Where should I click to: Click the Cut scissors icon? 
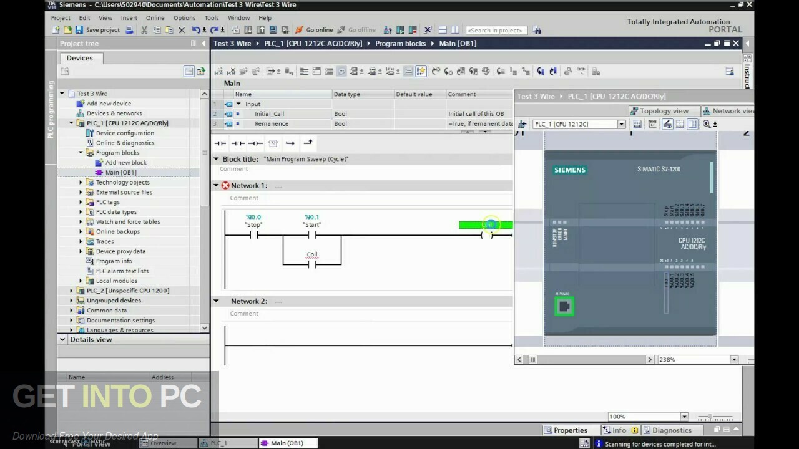click(x=144, y=30)
